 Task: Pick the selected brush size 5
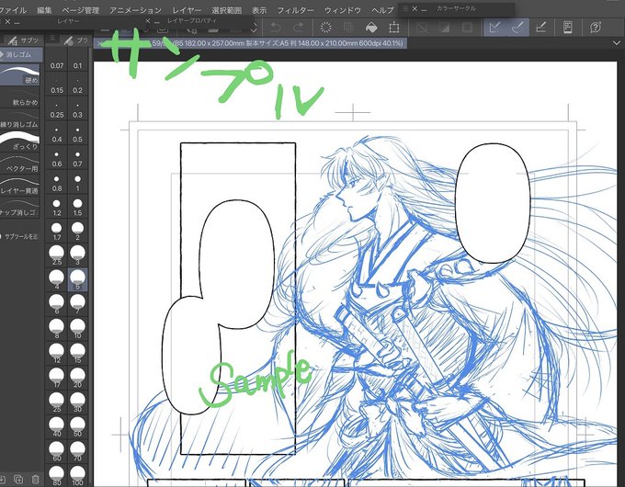pyautogui.click(x=78, y=279)
